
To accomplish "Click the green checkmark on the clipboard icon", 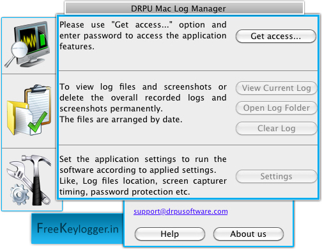I will click(x=38, y=122).
